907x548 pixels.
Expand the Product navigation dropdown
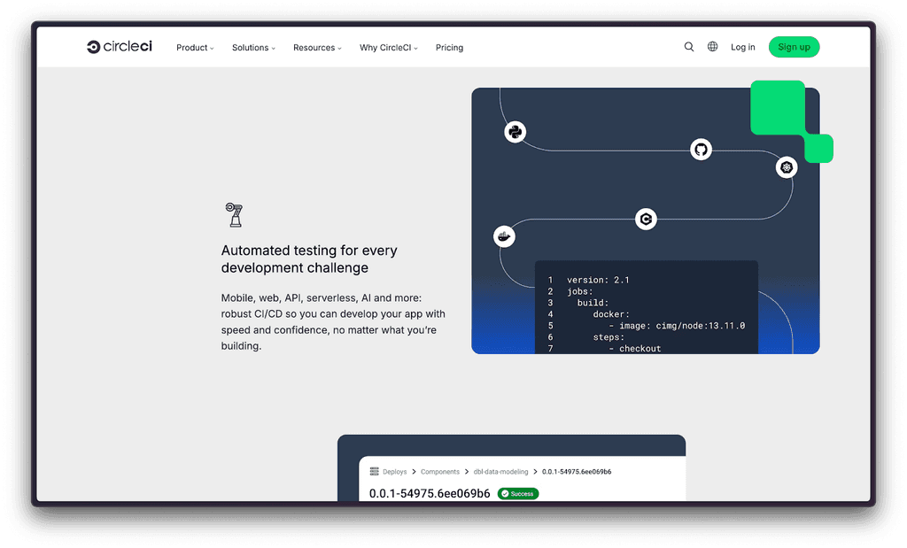(x=194, y=48)
